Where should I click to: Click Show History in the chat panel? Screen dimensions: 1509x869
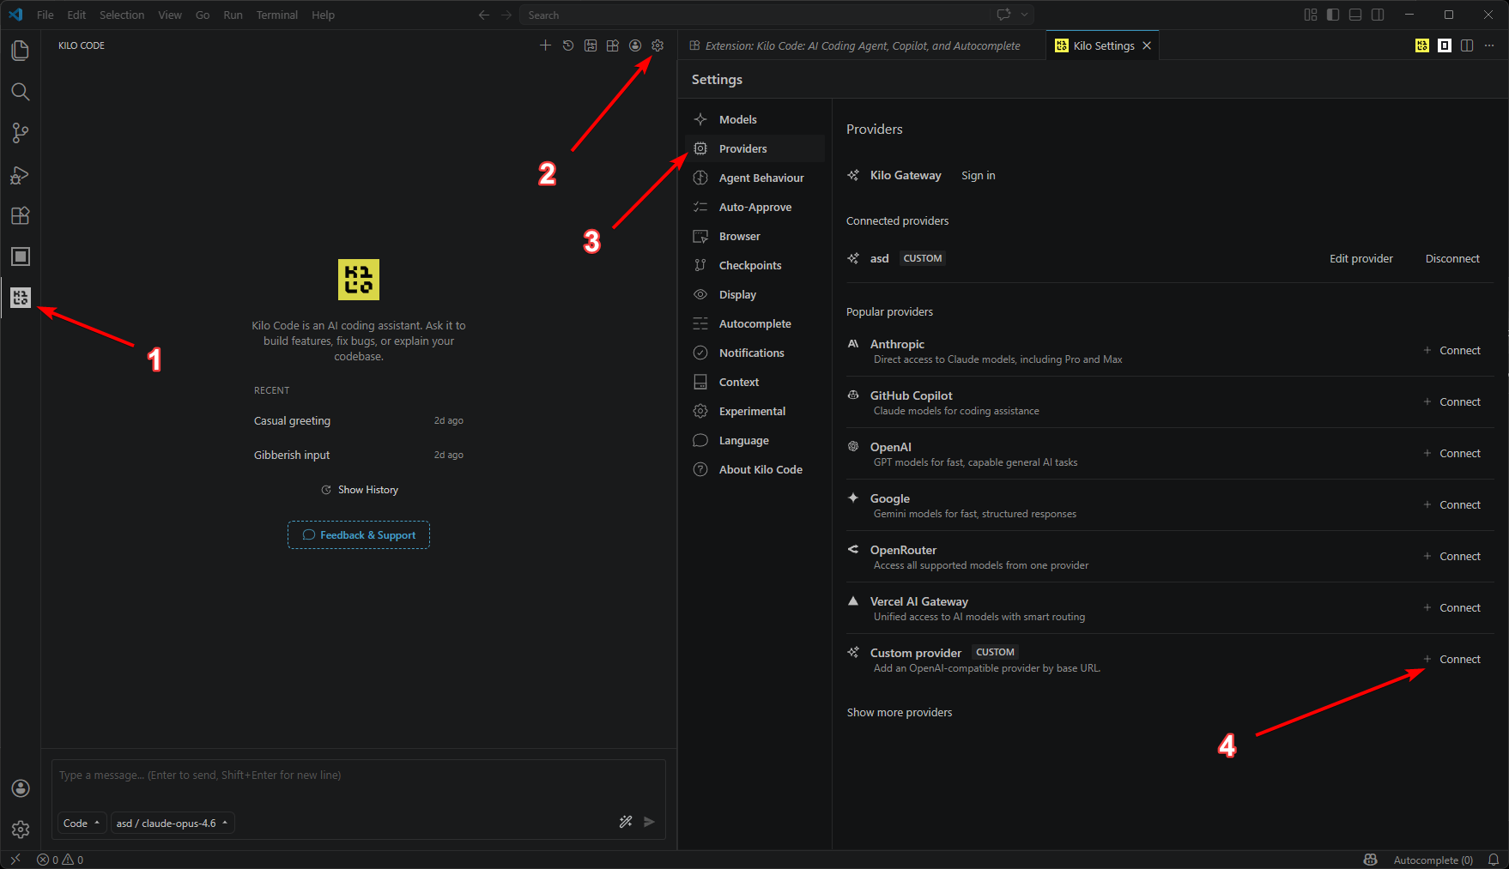(360, 489)
